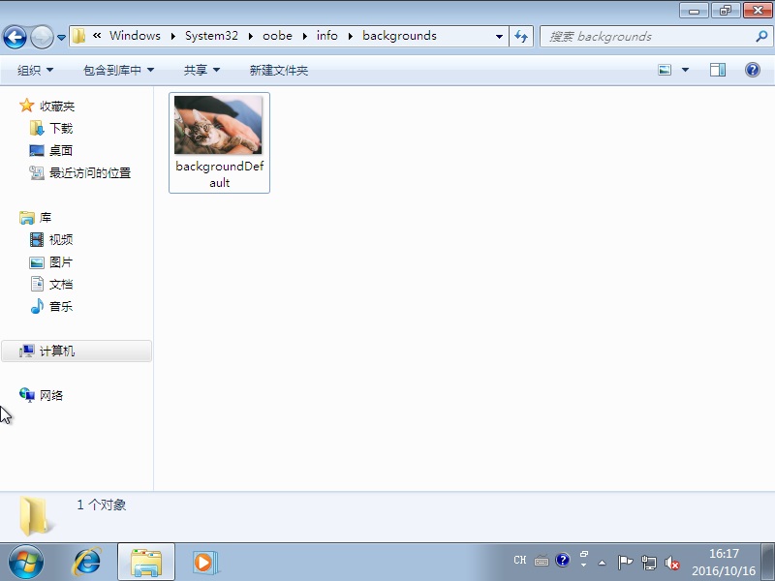Viewport: 775px width, 581px height.
Task: Expand the arrow after Windows in breadcrumb
Action: (x=173, y=36)
